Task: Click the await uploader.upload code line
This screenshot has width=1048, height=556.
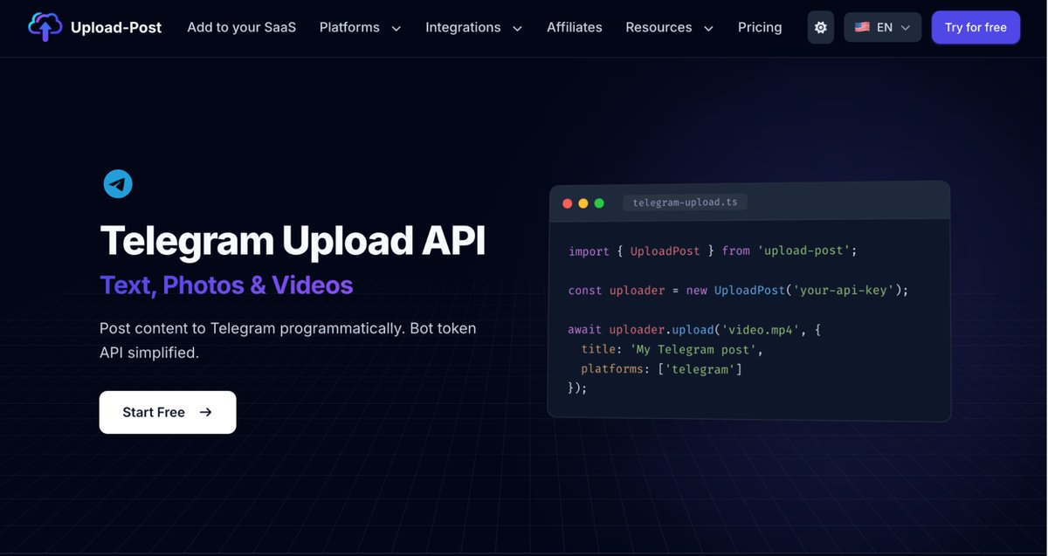Action: 694,329
